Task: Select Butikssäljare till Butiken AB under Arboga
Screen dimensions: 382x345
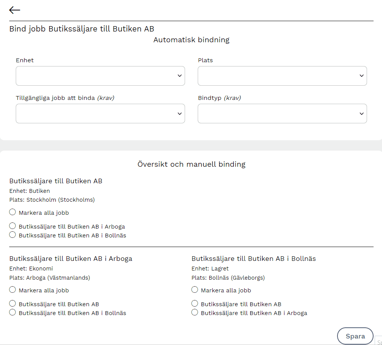Action: (13, 304)
